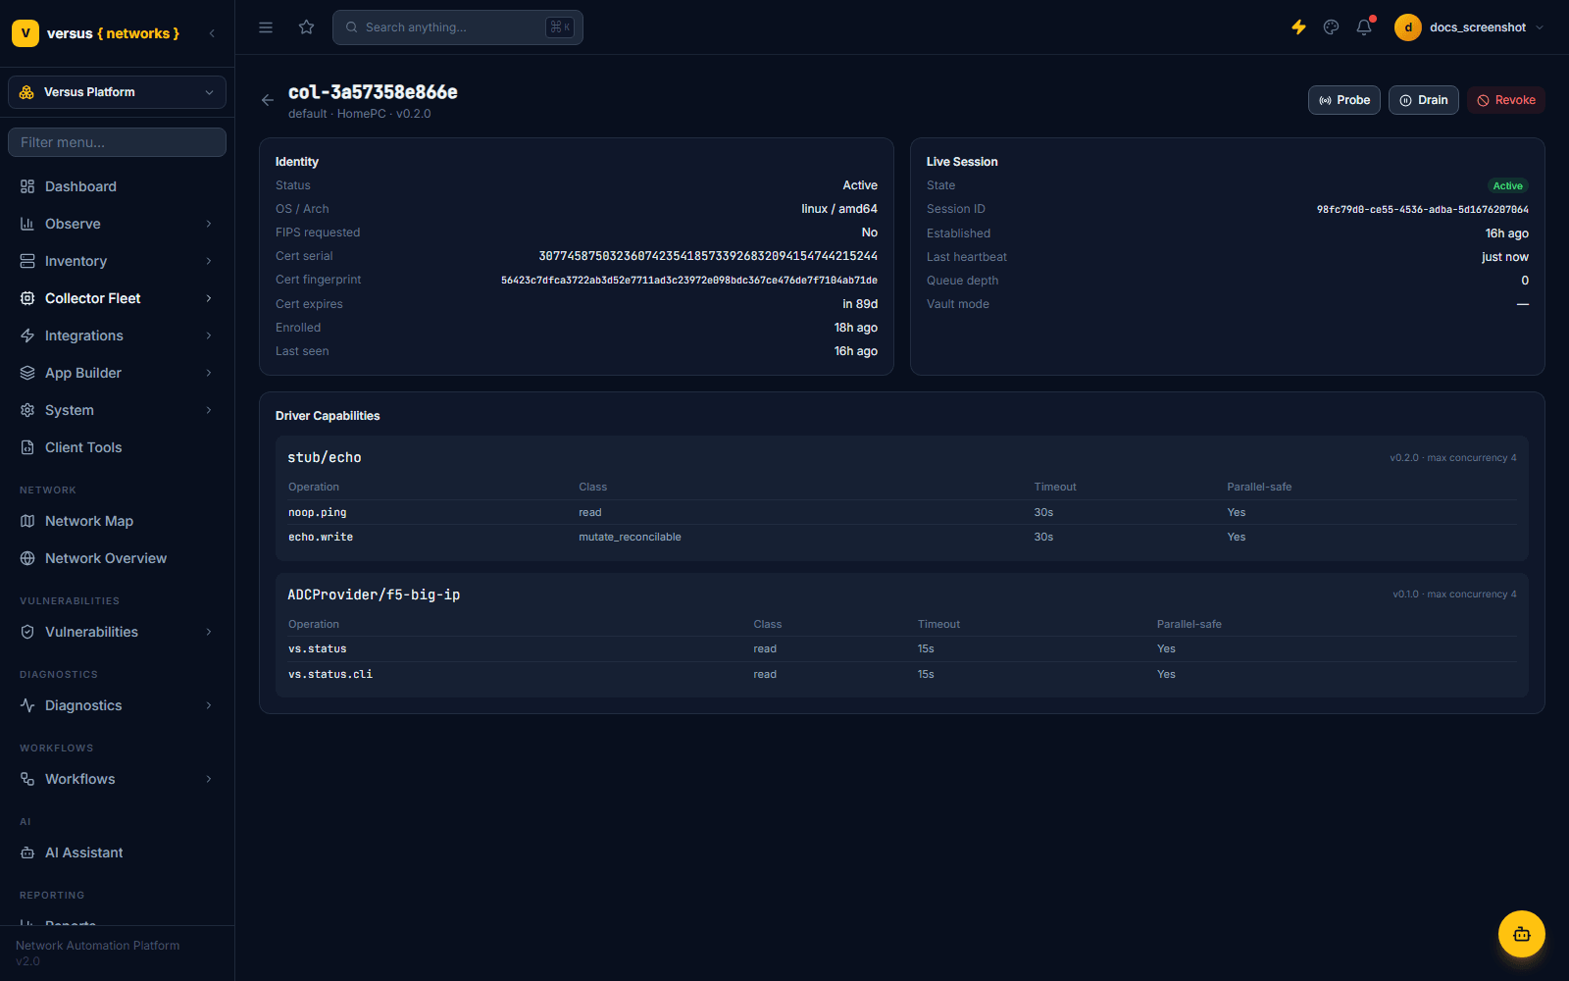Click the back arrow beside col-3a57358e866e

click(268, 100)
